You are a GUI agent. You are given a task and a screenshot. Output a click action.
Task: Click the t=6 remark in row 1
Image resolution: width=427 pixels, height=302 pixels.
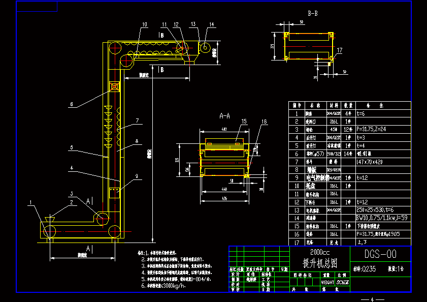pos(360,113)
